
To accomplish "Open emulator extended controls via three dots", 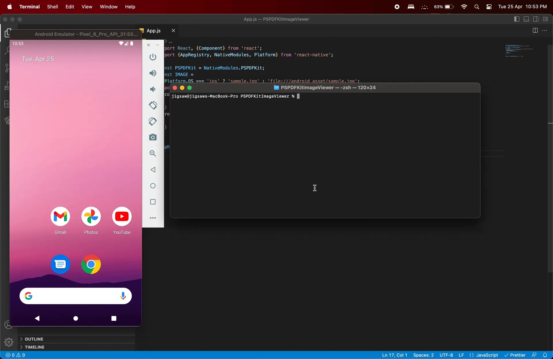I will (x=153, y=218).
